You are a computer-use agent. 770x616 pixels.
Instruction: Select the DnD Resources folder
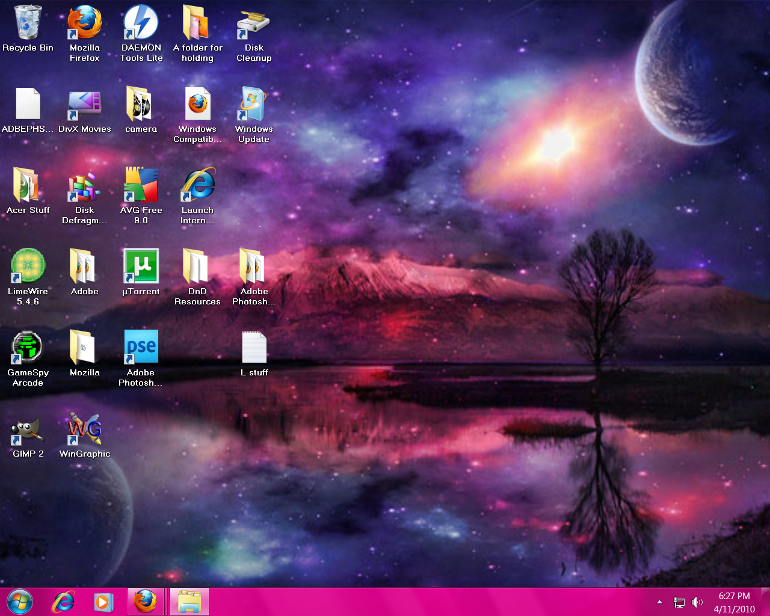click(x=197, y=266)
